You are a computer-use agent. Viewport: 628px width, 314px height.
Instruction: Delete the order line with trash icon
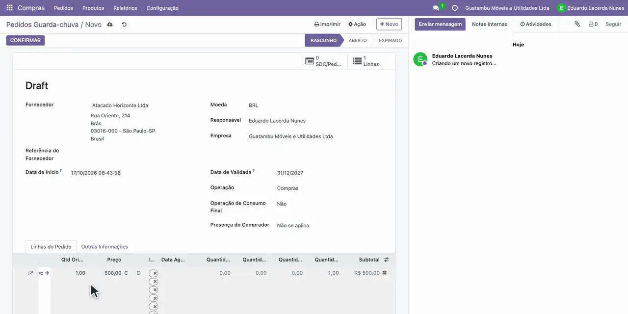(x=384, y=273)
